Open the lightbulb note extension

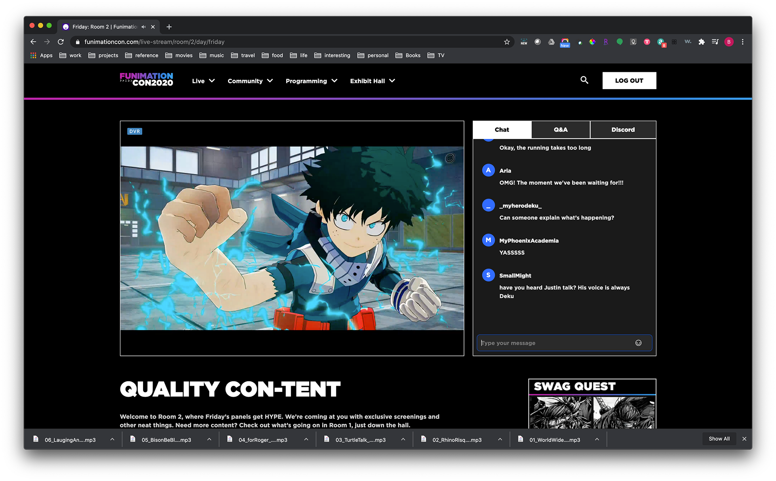(x=633, y=42)
